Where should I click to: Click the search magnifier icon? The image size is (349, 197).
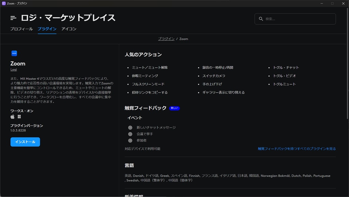pos(261,19)
